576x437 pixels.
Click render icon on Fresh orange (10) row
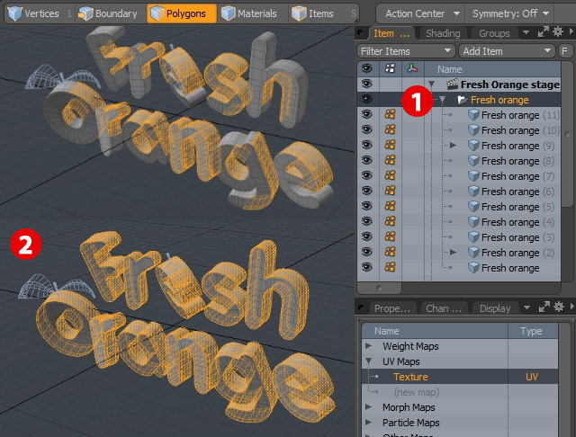pos(390,129)
